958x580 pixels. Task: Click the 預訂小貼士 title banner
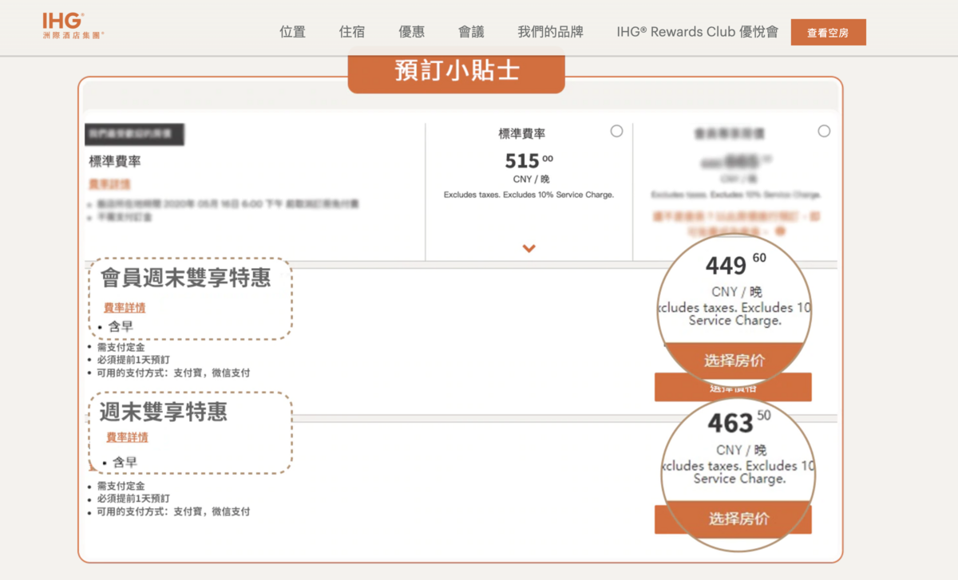457,70
